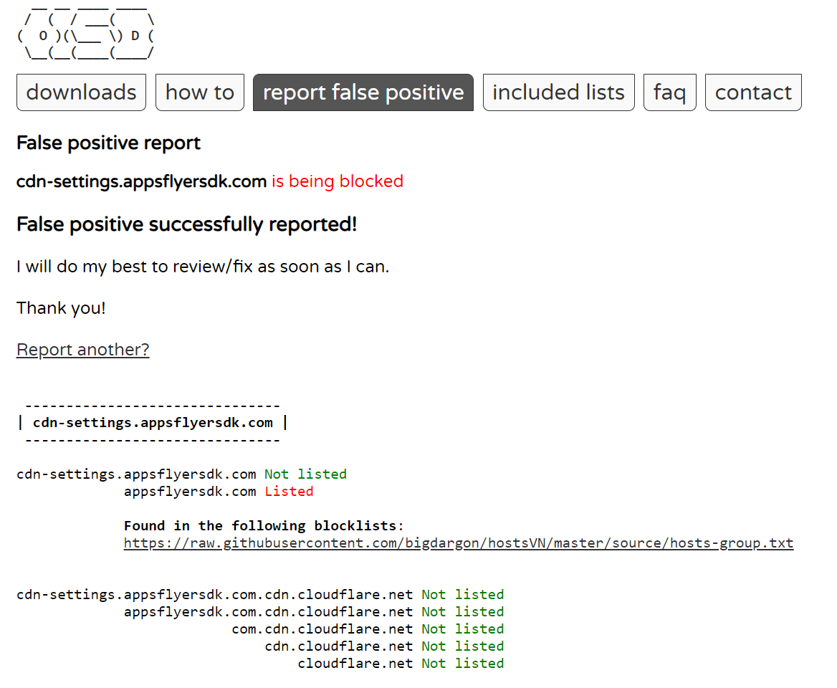Click the 'cdn-settings.appsflyersdk.com Not listed' result row
This screenshot has height=688, width=837.
tap(181, 474)
